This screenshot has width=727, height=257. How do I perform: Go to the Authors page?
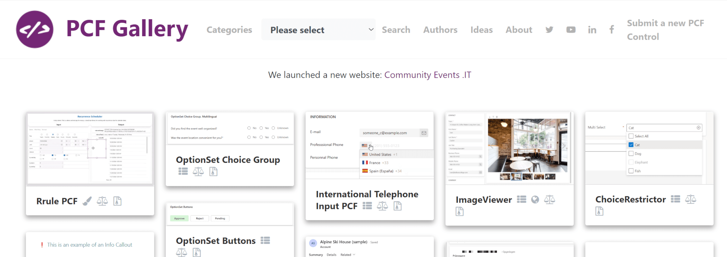pyautogui.click(x=440, y=30)
